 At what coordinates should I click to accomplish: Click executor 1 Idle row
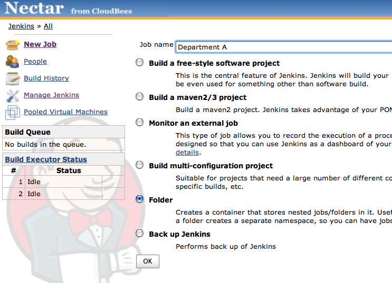tap(63, 182)
